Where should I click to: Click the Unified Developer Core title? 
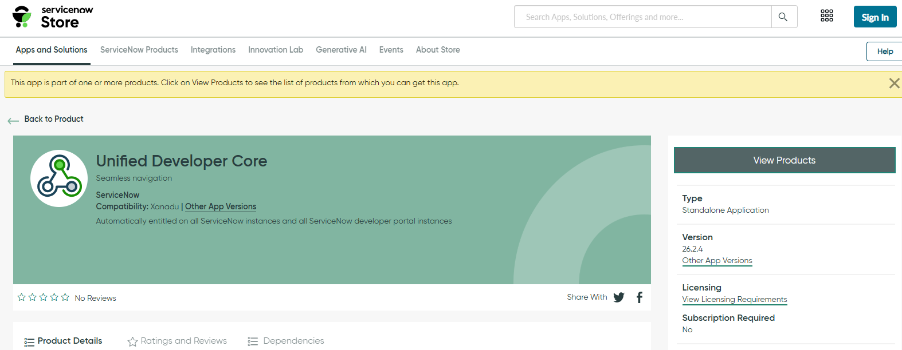pos(182,161)
